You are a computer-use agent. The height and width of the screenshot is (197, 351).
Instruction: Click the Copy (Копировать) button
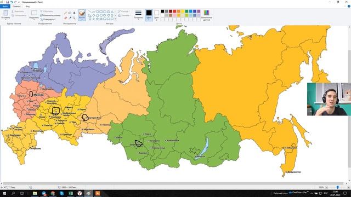coord(19,15)
